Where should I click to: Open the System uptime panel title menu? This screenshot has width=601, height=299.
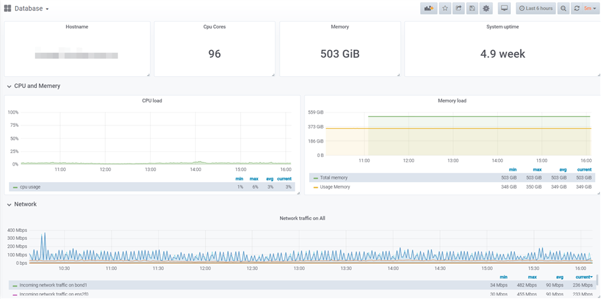502,27
